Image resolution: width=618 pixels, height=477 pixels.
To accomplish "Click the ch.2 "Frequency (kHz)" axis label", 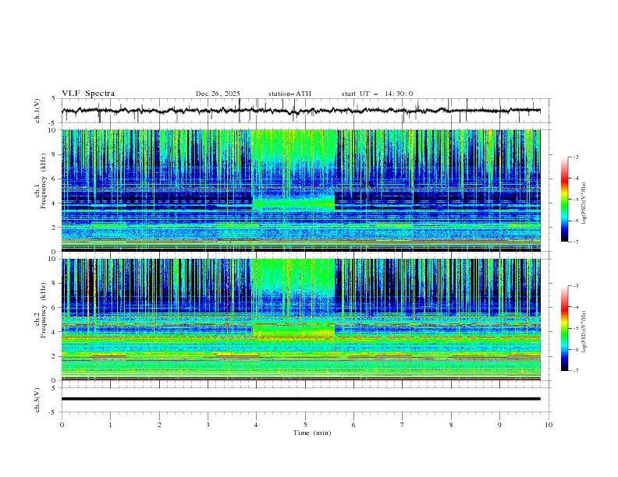I will (43, 310).
